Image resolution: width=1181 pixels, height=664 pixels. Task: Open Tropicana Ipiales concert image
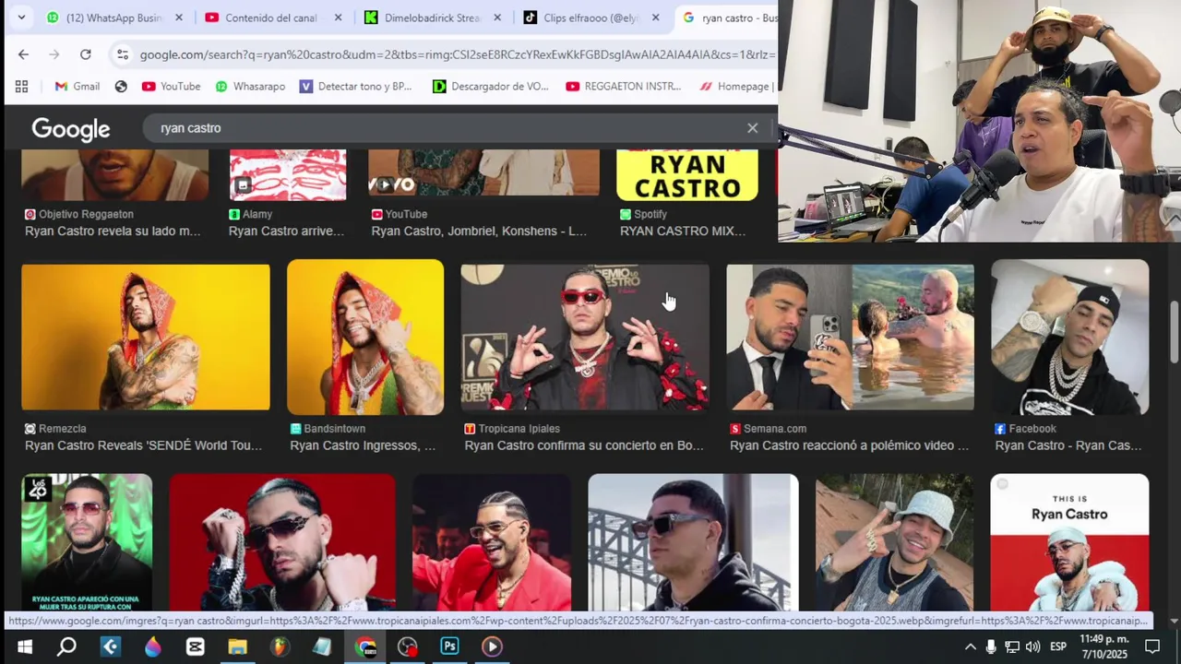point(585,338)
